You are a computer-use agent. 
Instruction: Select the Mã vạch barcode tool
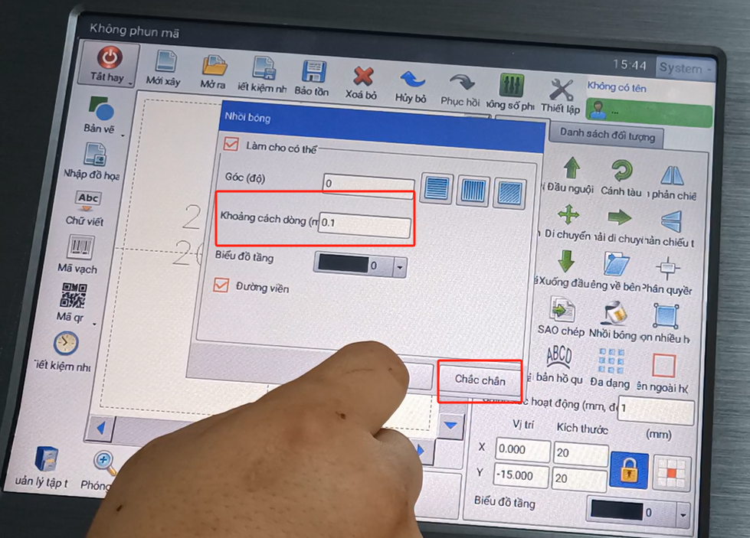(80, 248)
